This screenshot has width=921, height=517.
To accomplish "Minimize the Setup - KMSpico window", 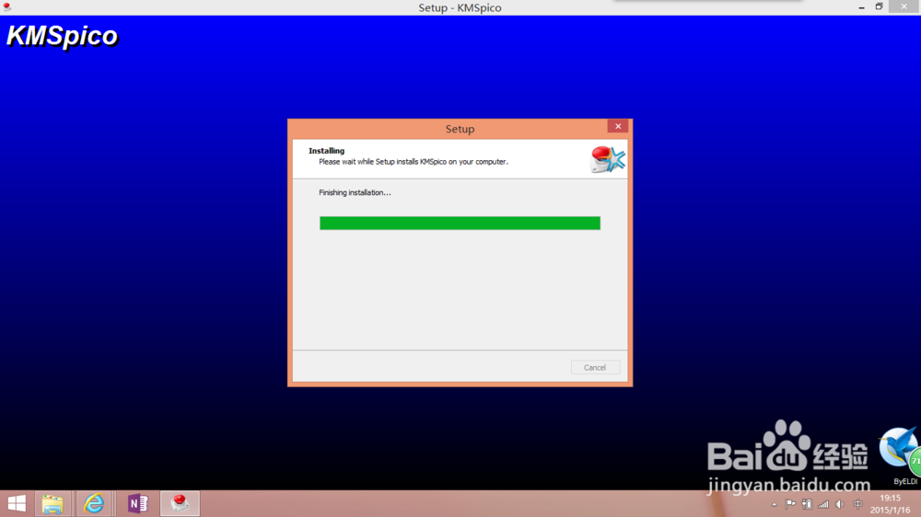I will [861, 7].
